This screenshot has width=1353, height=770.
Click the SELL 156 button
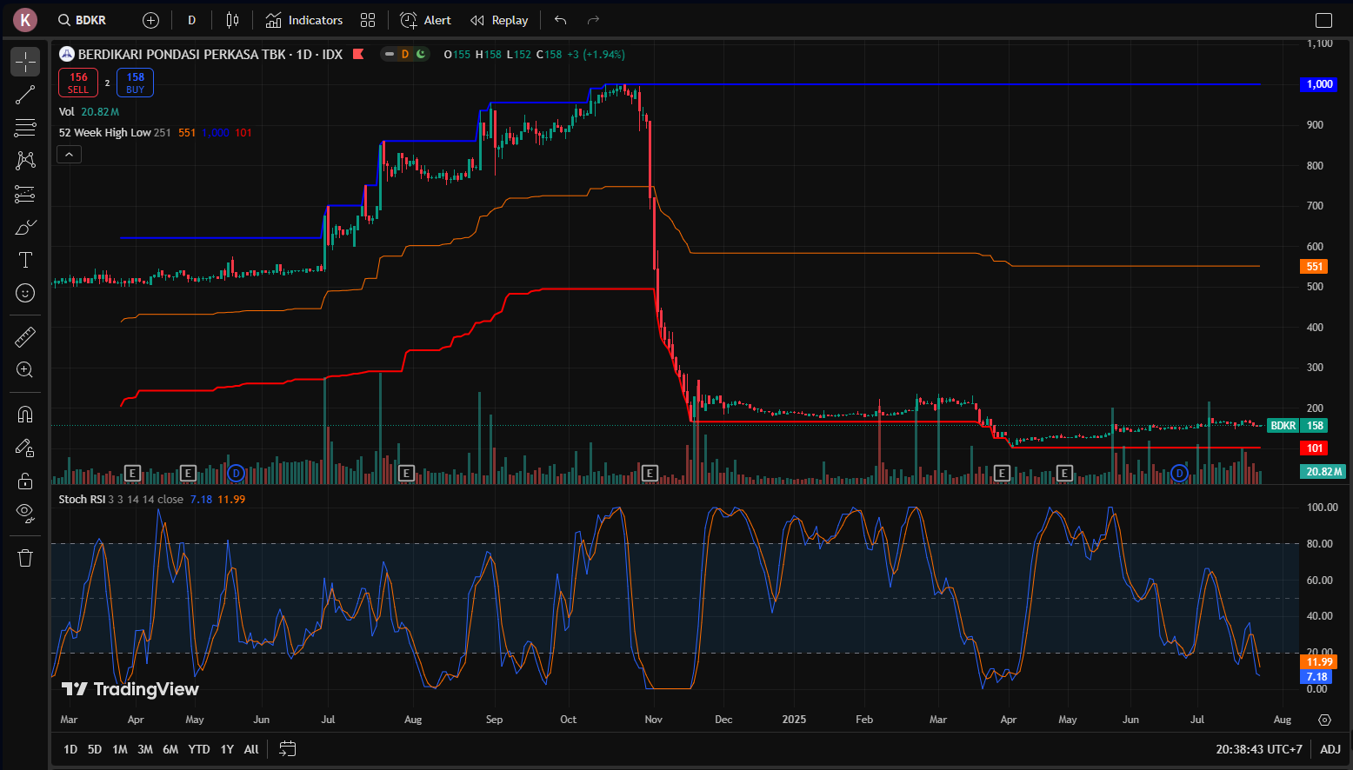click(78, 83)
